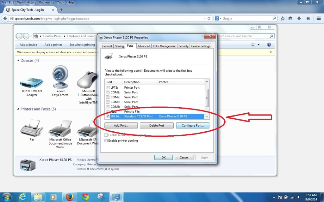Open new Firefox tab with plus
324x202 pixels.
61,10
